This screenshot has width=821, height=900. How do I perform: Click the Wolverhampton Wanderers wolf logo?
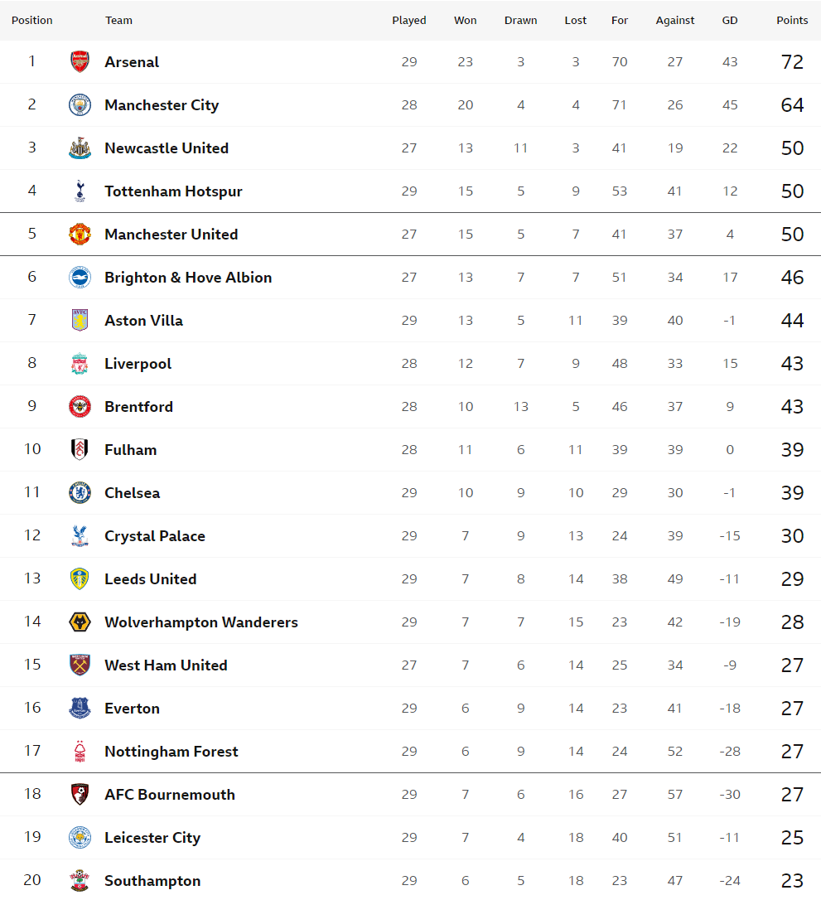(80, 622)
